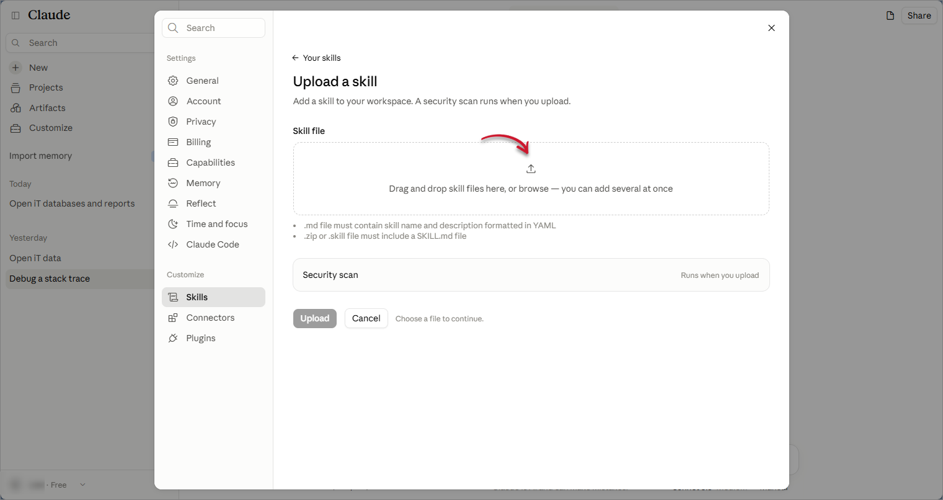
Task: Focus the settings Search field
Action: (x=213, y=28)
